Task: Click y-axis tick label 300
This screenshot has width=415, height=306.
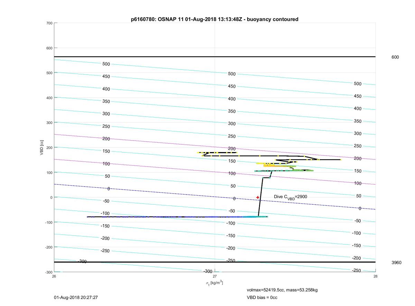Action: (x=49, y=123)
